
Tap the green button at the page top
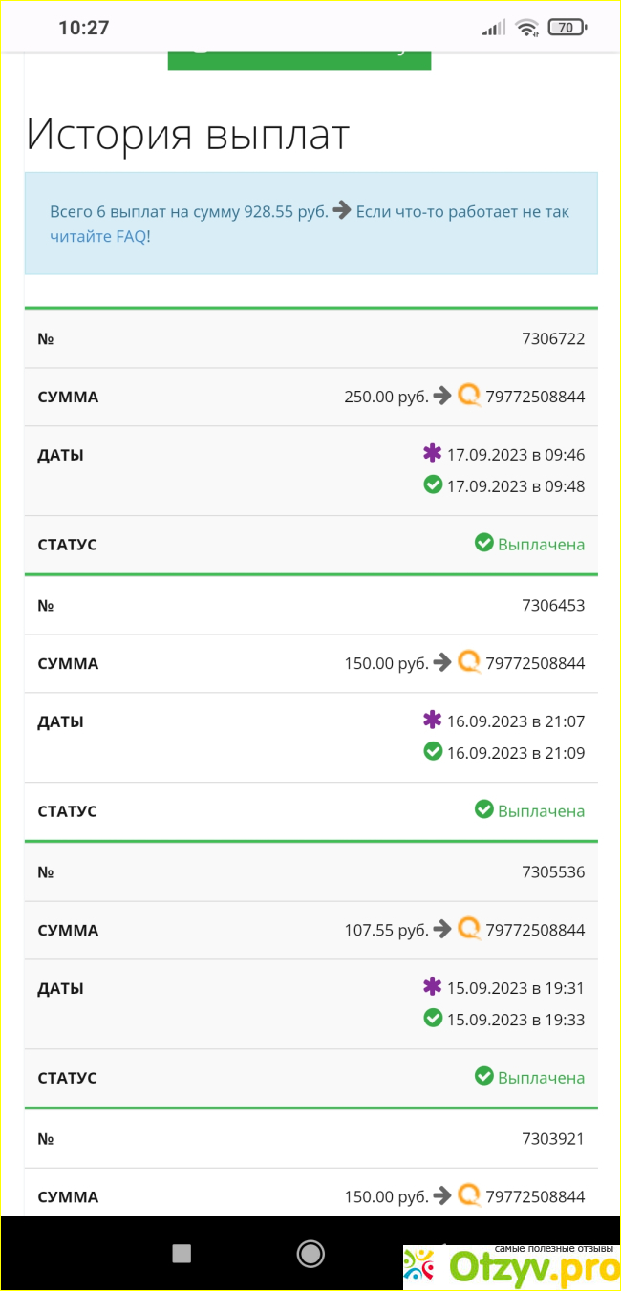point(299,55)
